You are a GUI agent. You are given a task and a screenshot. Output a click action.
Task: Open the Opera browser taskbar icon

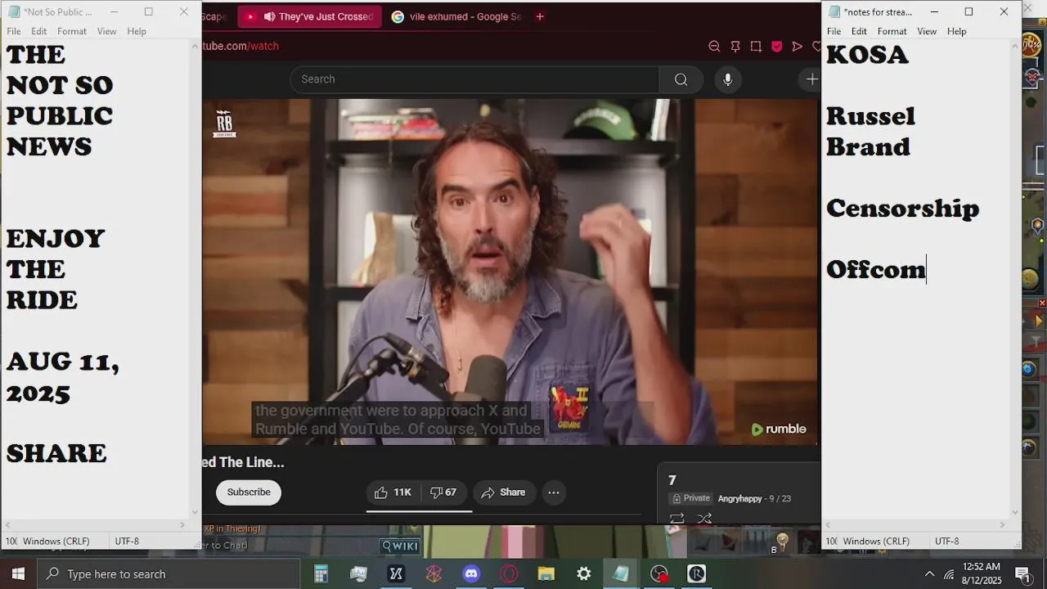tap(509, 573)
